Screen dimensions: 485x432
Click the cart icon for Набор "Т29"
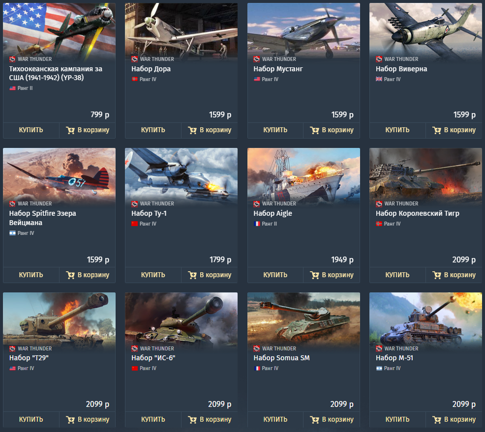(x=70, y=420)
